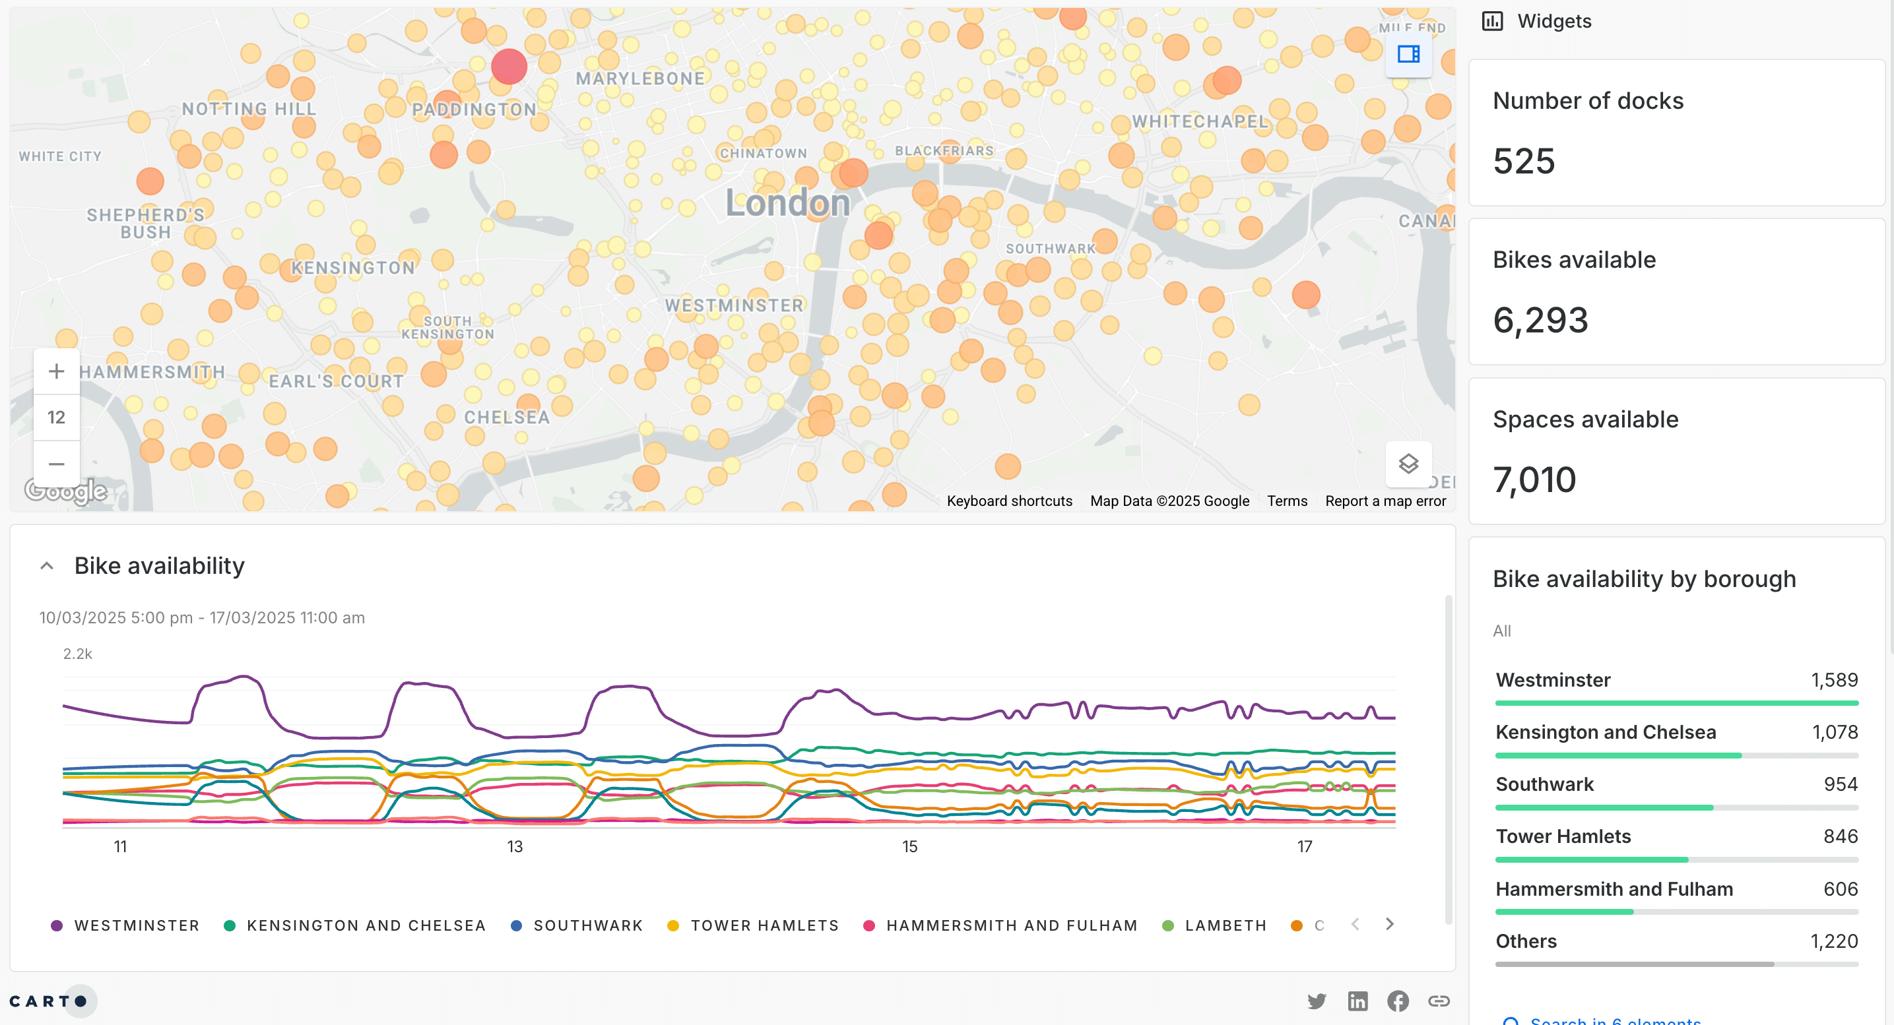Share dashboard via Twitter icon

pyautogui.click(x=1317, y=1001)
